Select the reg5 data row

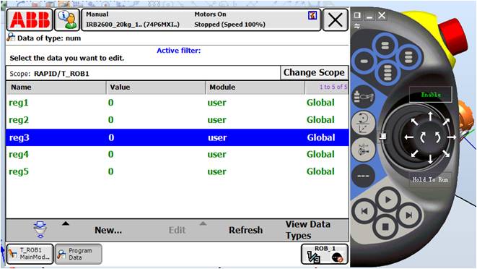(x=178, y=171)
